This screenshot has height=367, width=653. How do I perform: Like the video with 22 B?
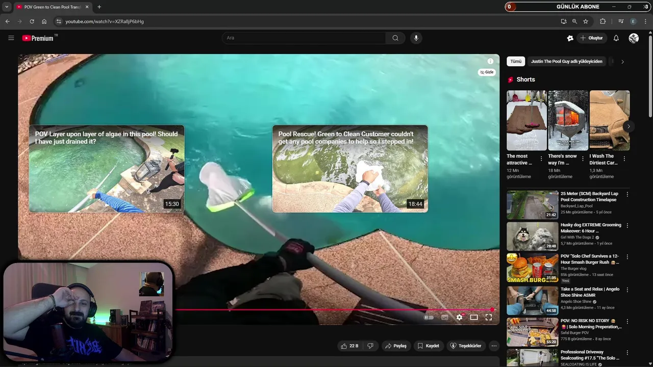point(349,346)
